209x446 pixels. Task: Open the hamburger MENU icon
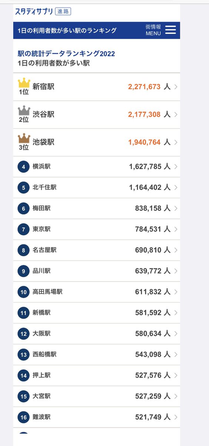point(170,30)
